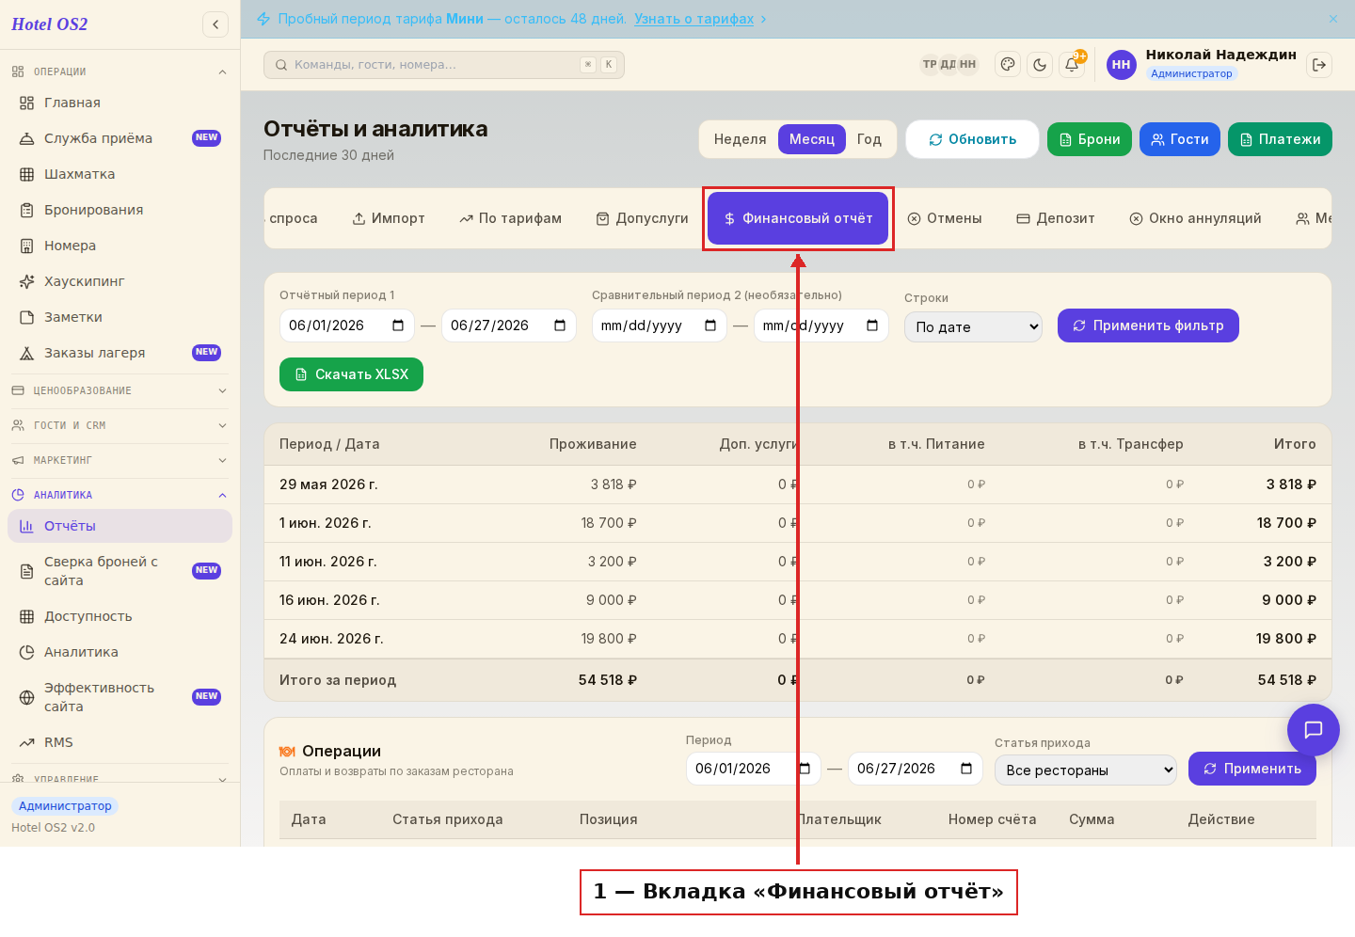This screenshot has height=937, width=1355.
Task: Follow the 'Узнать о тарифах' link
Action: [693, 19]
